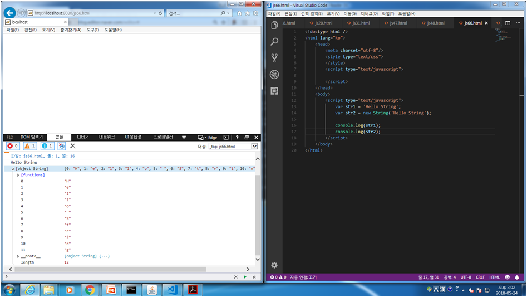Split the VS Code editor

pos(508,23)
